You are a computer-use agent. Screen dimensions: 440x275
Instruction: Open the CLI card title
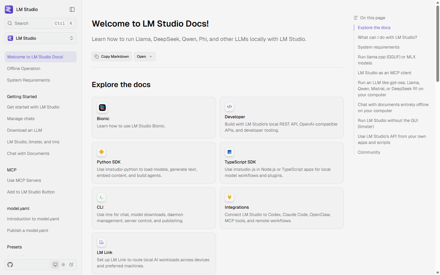tap(100, 207)
